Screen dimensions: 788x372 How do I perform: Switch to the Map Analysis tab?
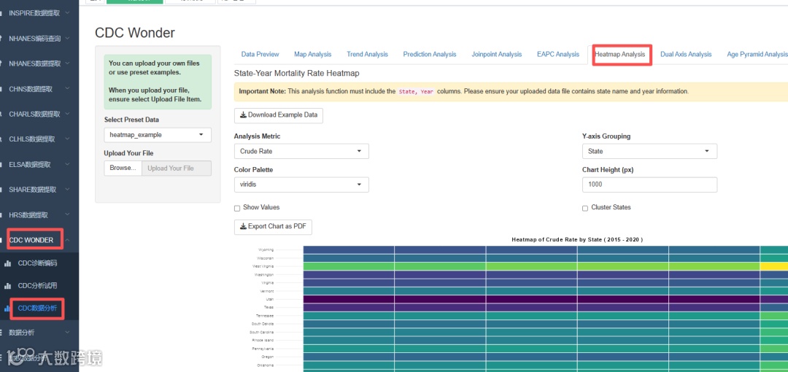coord(312,54)
